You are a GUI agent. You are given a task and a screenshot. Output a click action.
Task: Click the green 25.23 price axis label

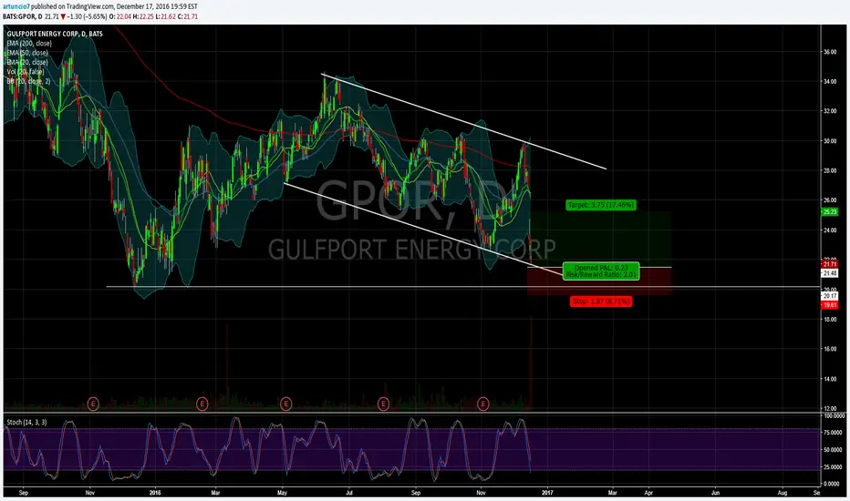click(x=830, y=211)
